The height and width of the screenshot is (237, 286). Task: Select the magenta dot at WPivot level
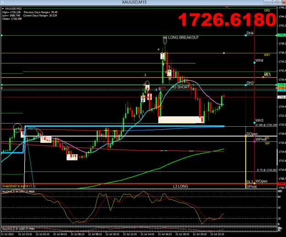(x=254, y=141)
